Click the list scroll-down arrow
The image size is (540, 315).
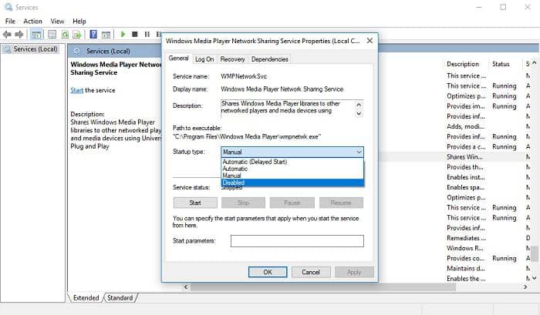(534, 278)
